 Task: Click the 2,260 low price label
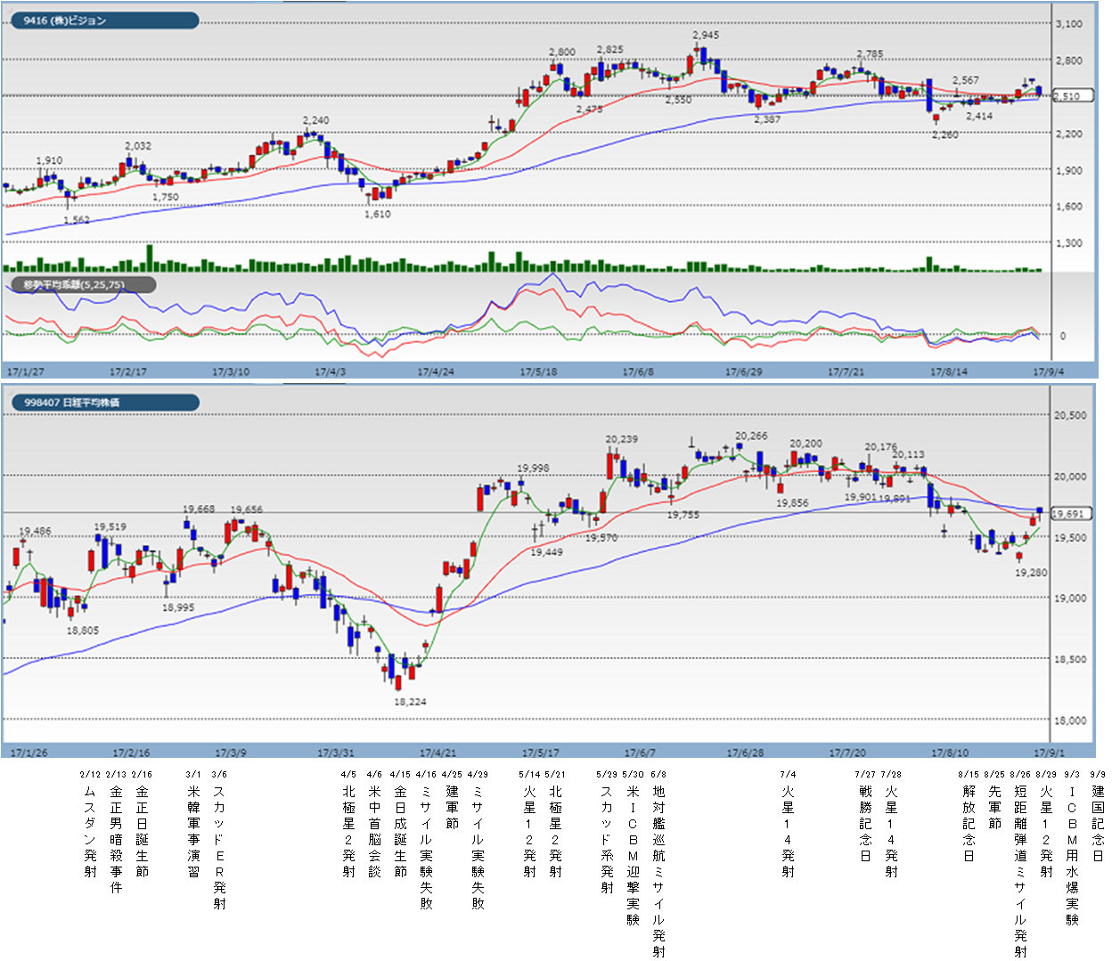pyautogui.click(x=945, y=135)
